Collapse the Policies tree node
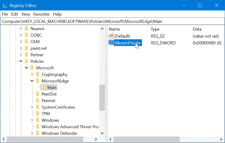Screen dimensions: 225x143 (21, 61)
